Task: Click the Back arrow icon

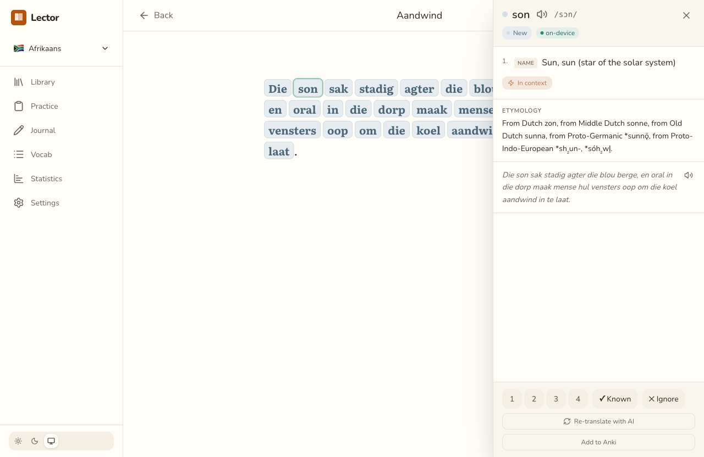Action: [x=144, y=15]
